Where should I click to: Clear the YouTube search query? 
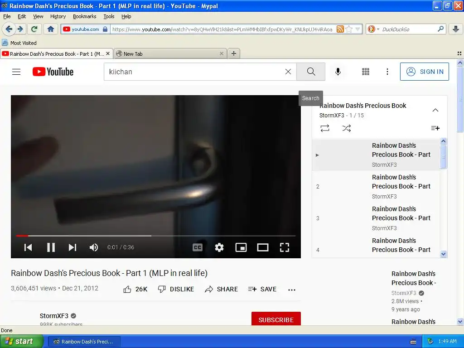[288, 72]
